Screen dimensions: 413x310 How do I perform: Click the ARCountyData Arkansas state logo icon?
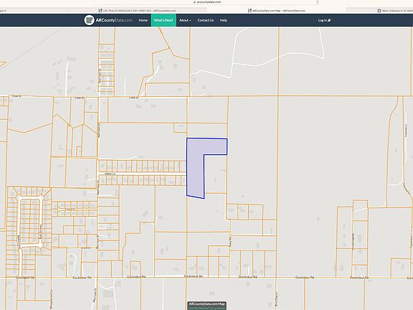pyautogui.click(x=89, y=20)
